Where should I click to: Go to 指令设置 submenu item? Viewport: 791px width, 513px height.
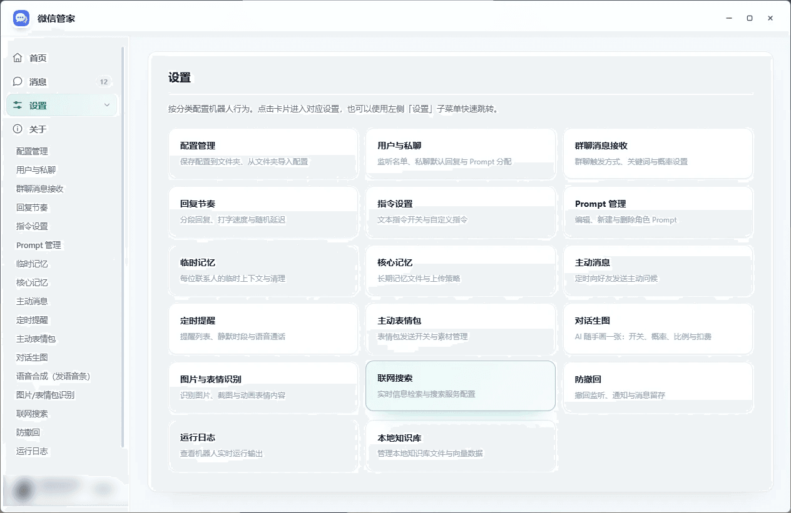click(32, 226)
